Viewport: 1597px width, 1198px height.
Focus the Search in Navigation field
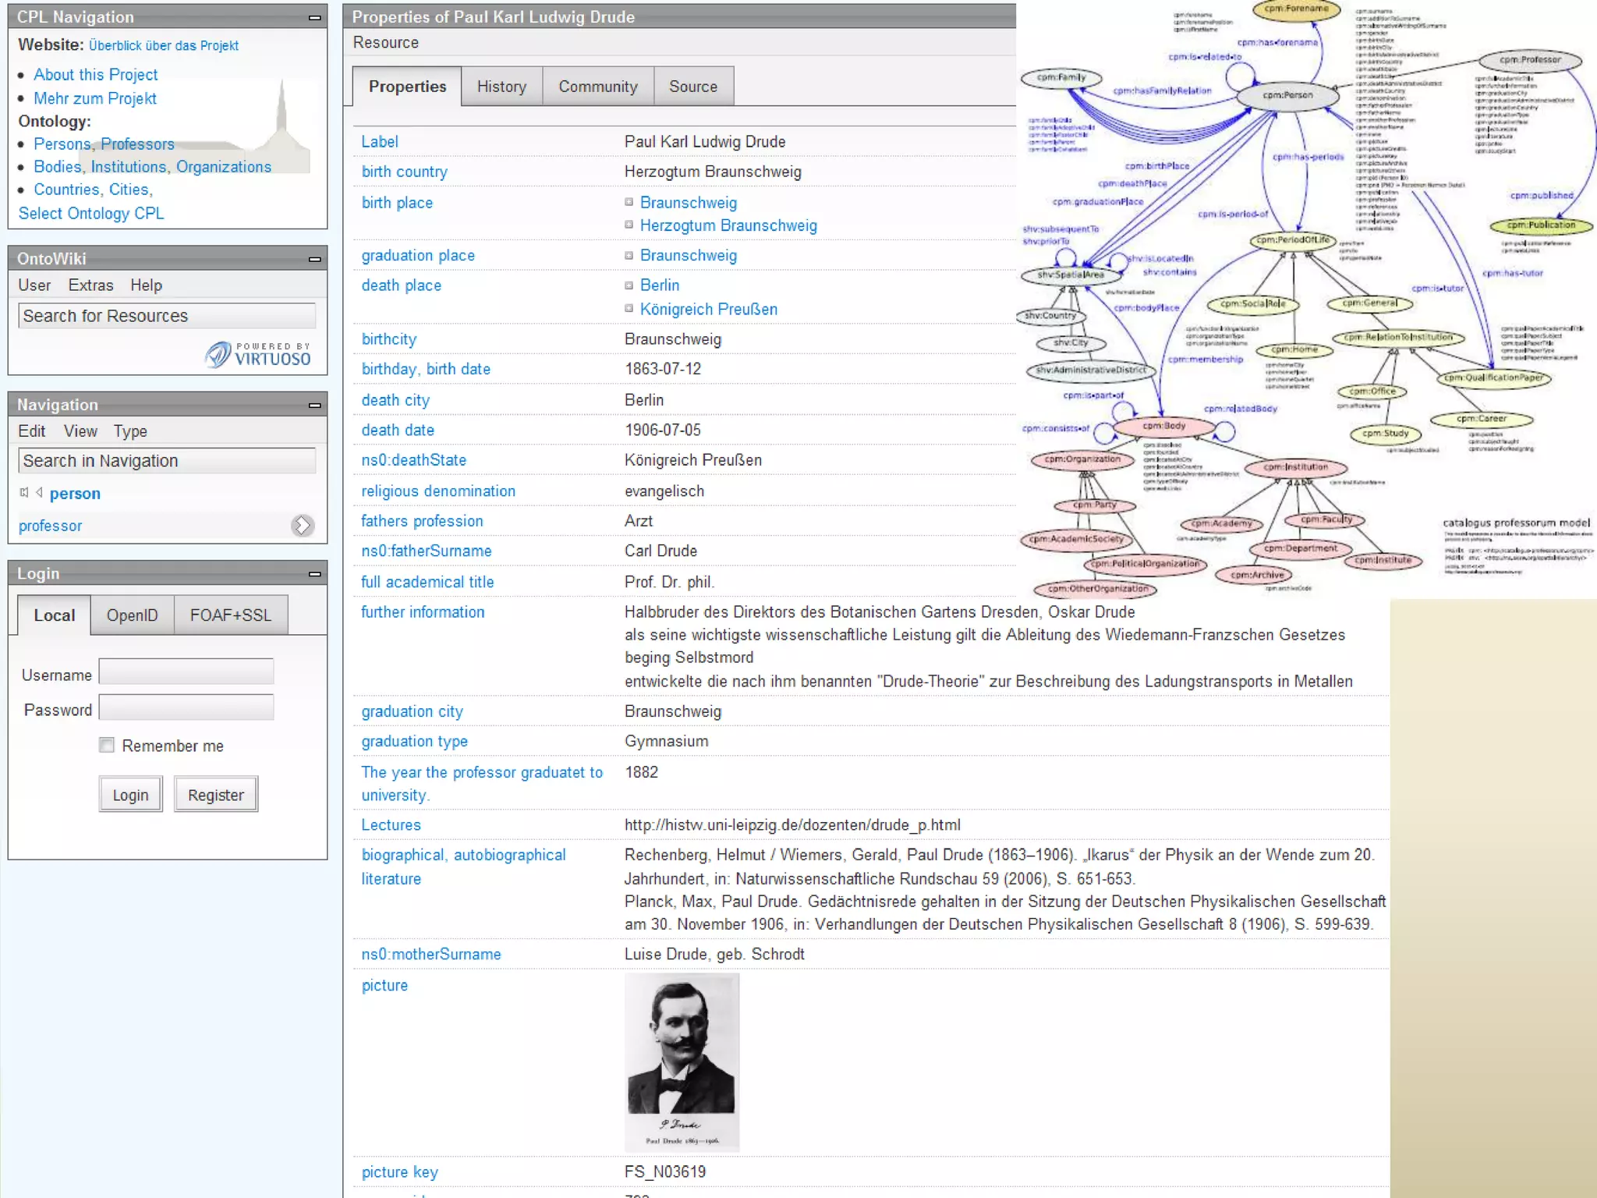pyautogui.click(x=167, y=461)
